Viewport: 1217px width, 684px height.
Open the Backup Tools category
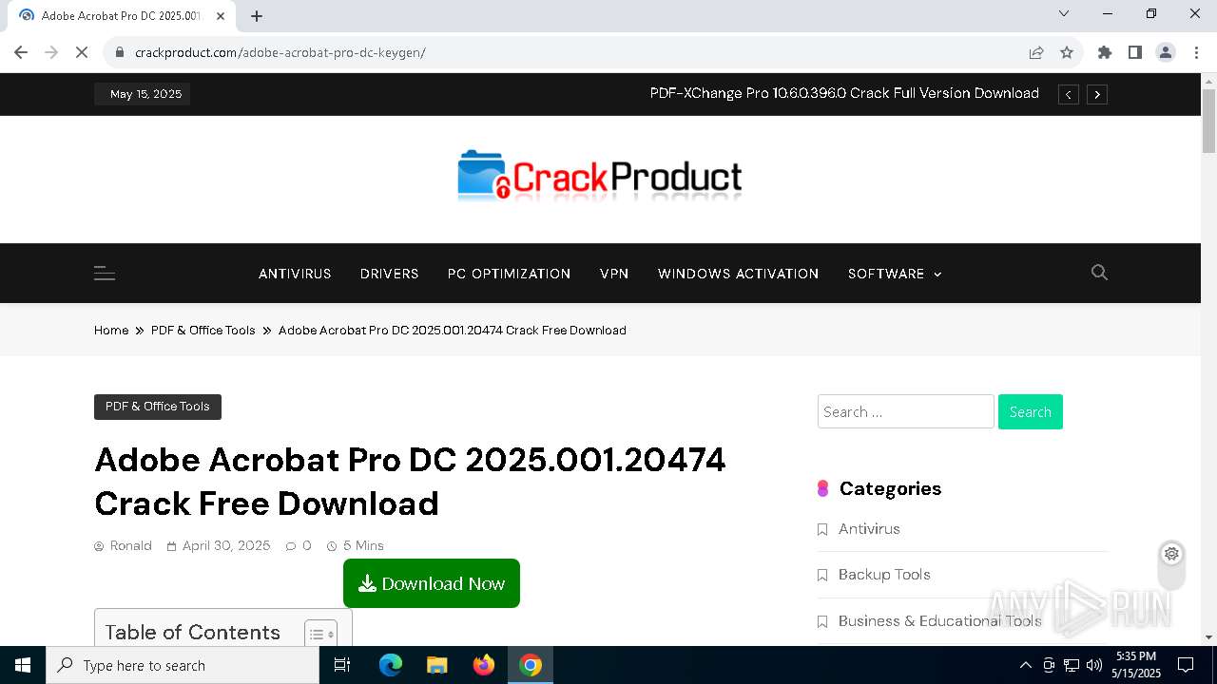click(x=884, y=575)
